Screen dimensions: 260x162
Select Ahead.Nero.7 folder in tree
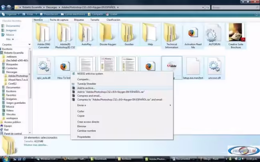pyautogui.click(x=18, y=79)
